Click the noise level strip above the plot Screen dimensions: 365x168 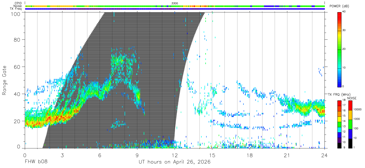[175, 6]
